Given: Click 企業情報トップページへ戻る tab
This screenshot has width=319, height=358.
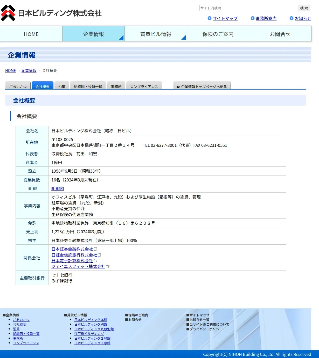Looking at the screenshot, I should coord(202,86).
